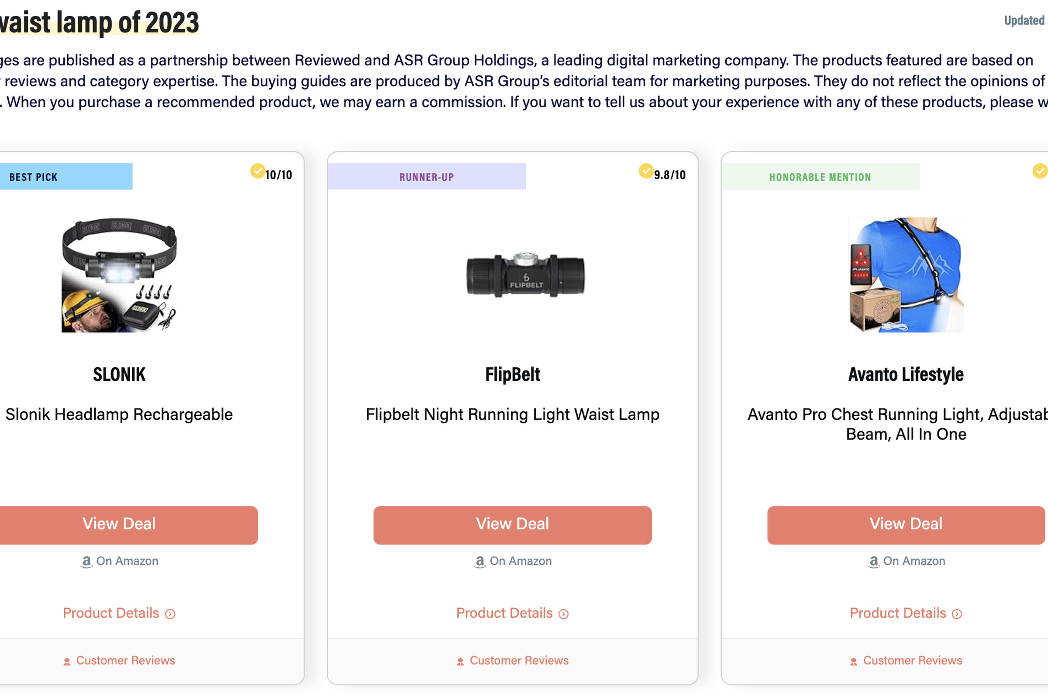This screenshot has height=698, width=1048.
Task: Open the Avanto chest light product image
Action: point(906,275)
